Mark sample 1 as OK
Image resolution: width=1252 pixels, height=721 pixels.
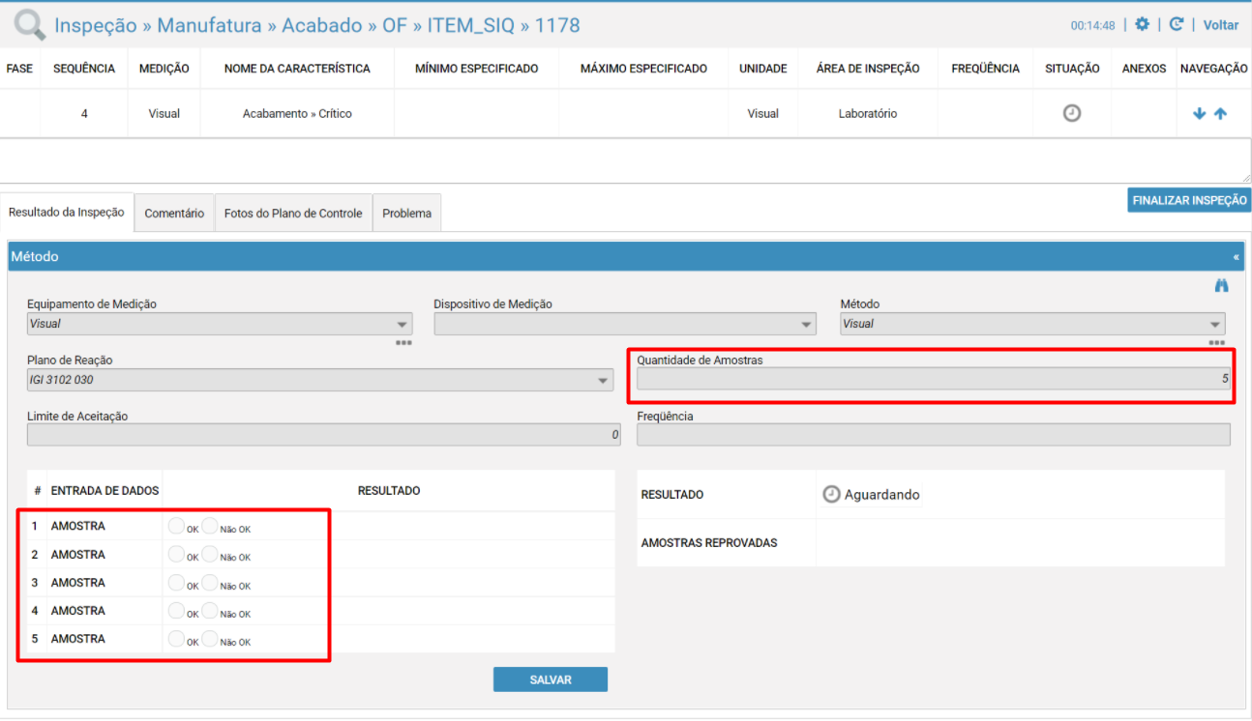pyautogui.click(x=176, y=526)
